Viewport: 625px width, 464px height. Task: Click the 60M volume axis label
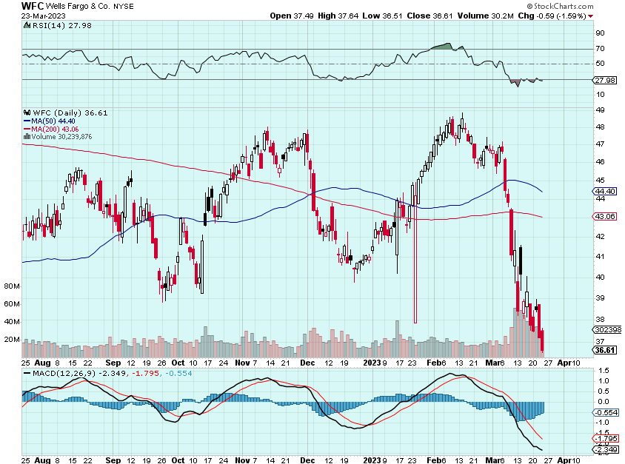pos(12,304)
